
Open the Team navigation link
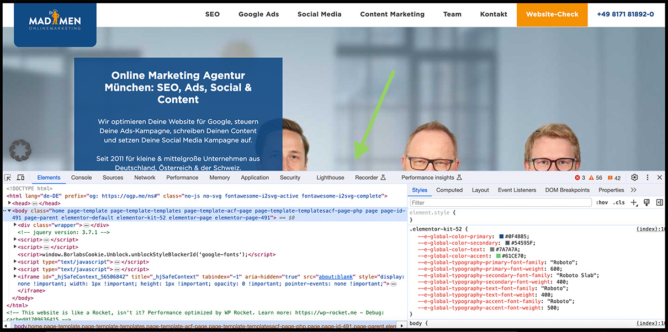coord(452,14)
